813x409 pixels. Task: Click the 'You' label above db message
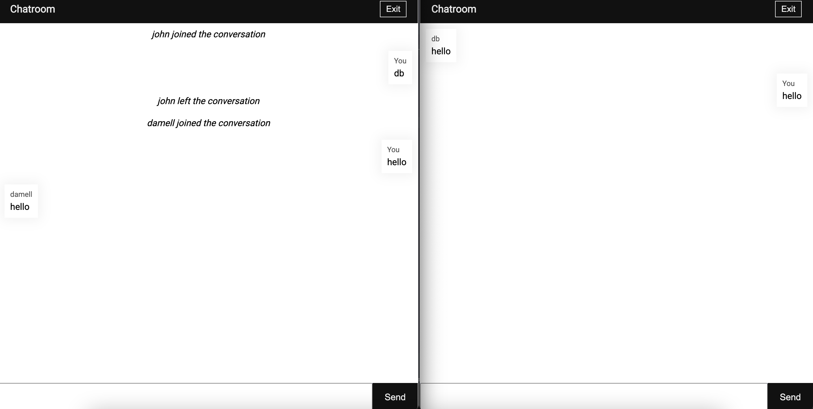coord(400,61)
